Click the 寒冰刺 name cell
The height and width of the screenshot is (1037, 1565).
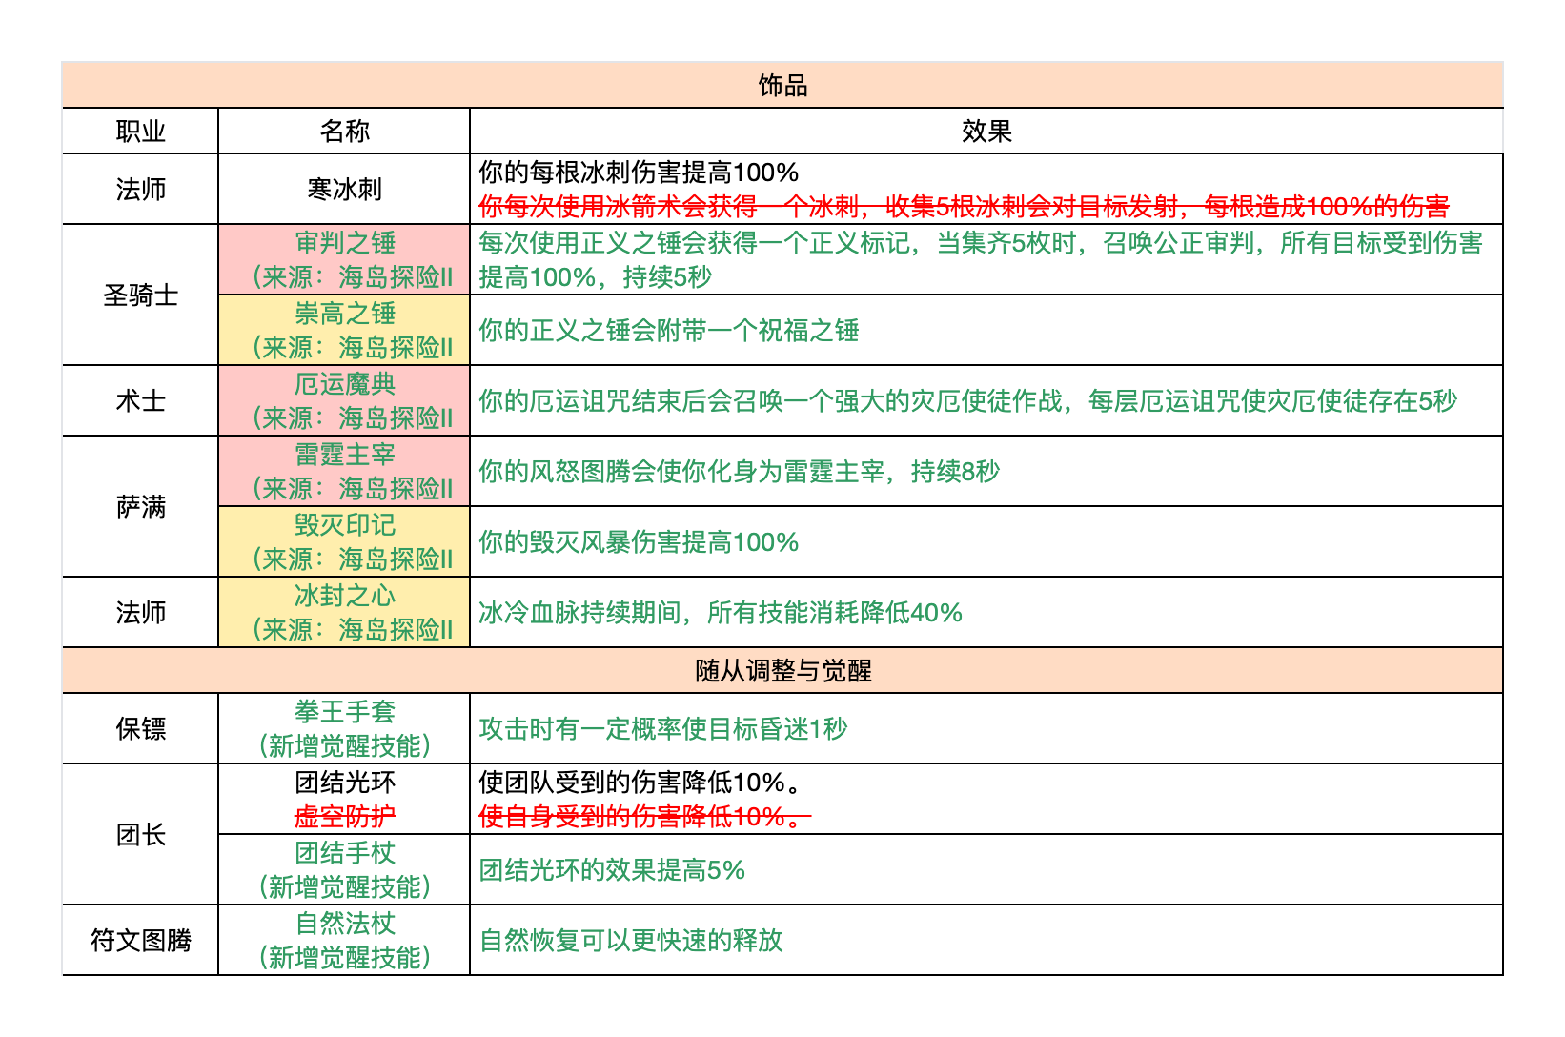(344, 190)
